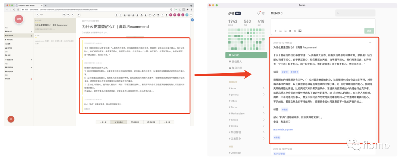Click #简悦 tag in memo
Viewport: 403px width, 162px height.
point(277,138)
